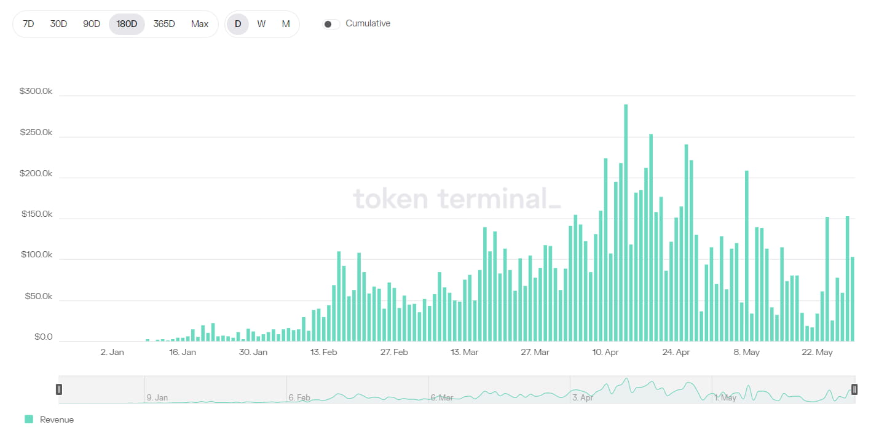Enable the Cumulative toggle

331,24
